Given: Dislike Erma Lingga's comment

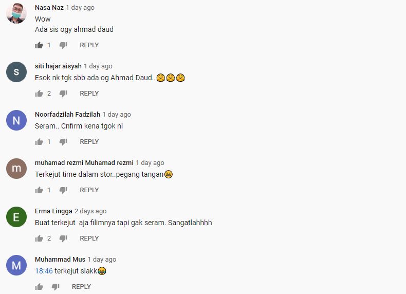Looking at the screenshot, I should pyautogui.click(x=63, y=238).
